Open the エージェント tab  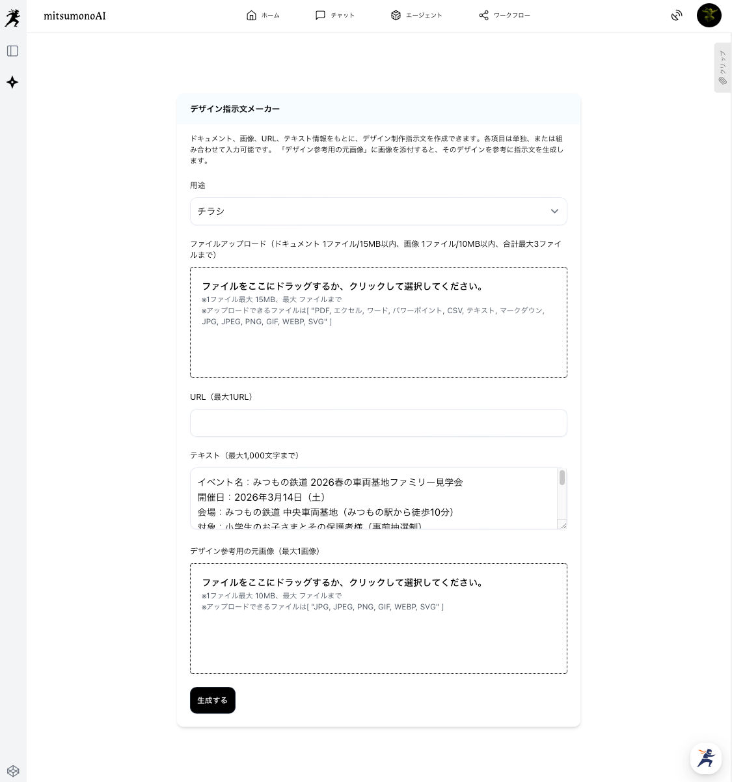(416, 16)
